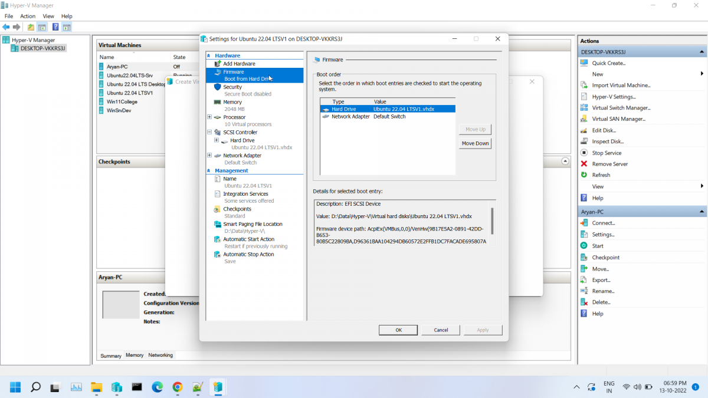Select DESKTOP-VKKRS3J in the console tree

pos(42,48)
